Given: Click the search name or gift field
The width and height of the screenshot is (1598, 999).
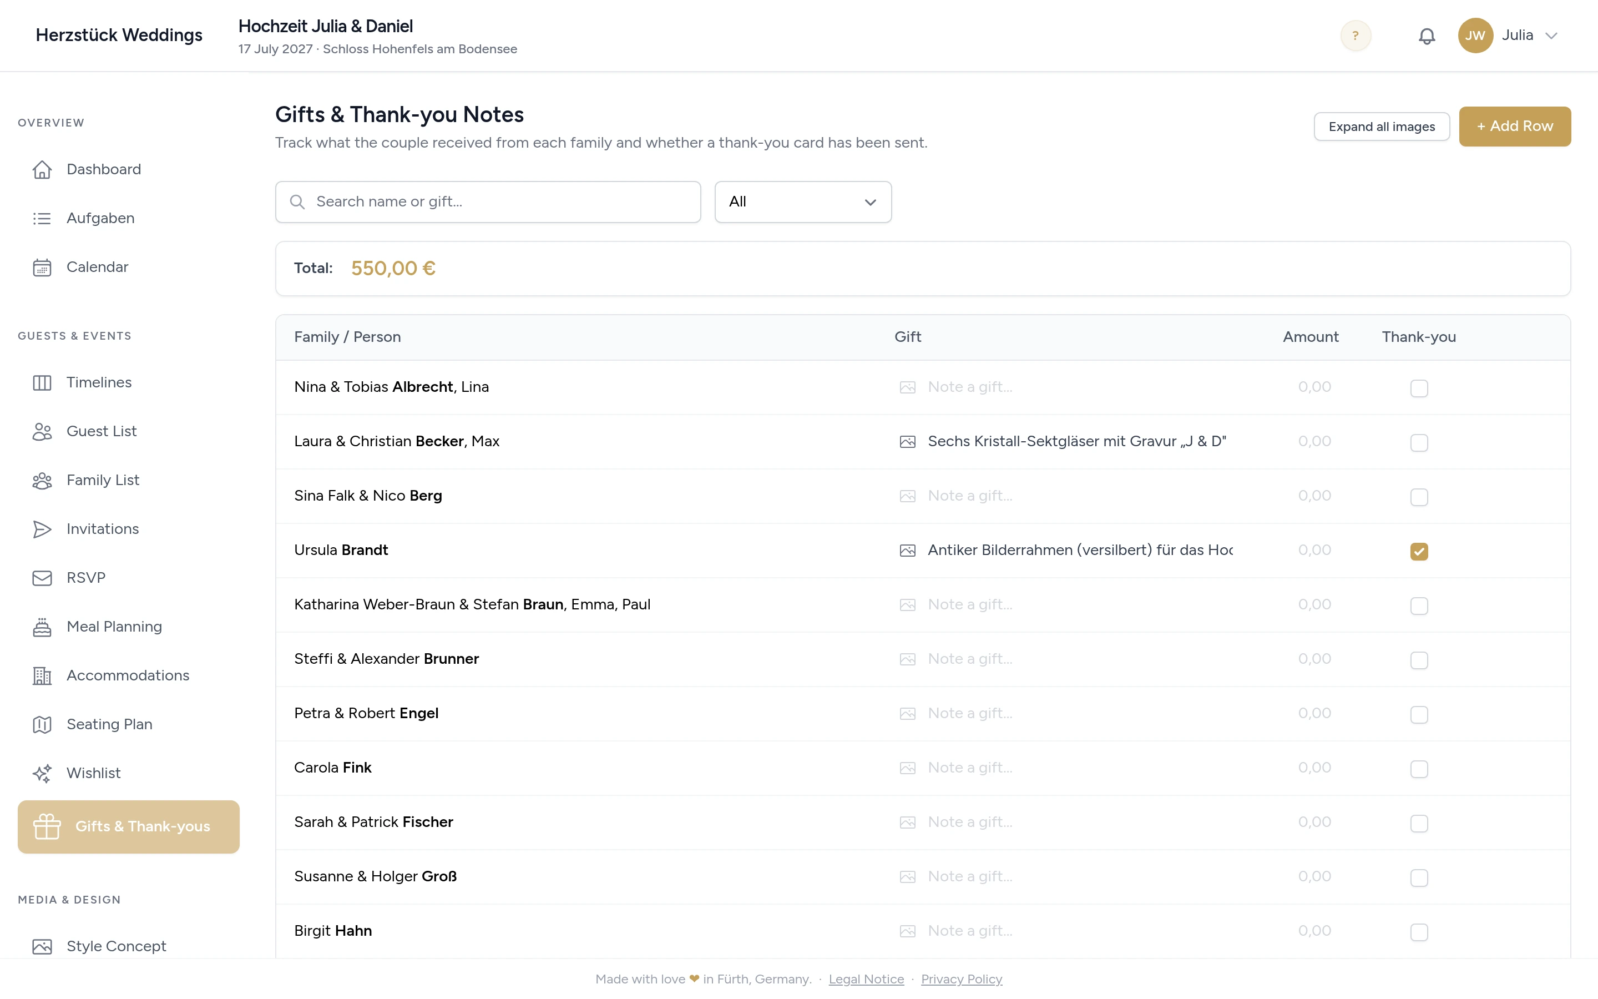Looking at the screenshot, I should [x=488, y=202].
